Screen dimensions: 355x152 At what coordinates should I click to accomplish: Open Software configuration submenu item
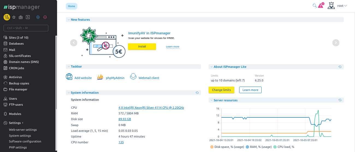25,141
